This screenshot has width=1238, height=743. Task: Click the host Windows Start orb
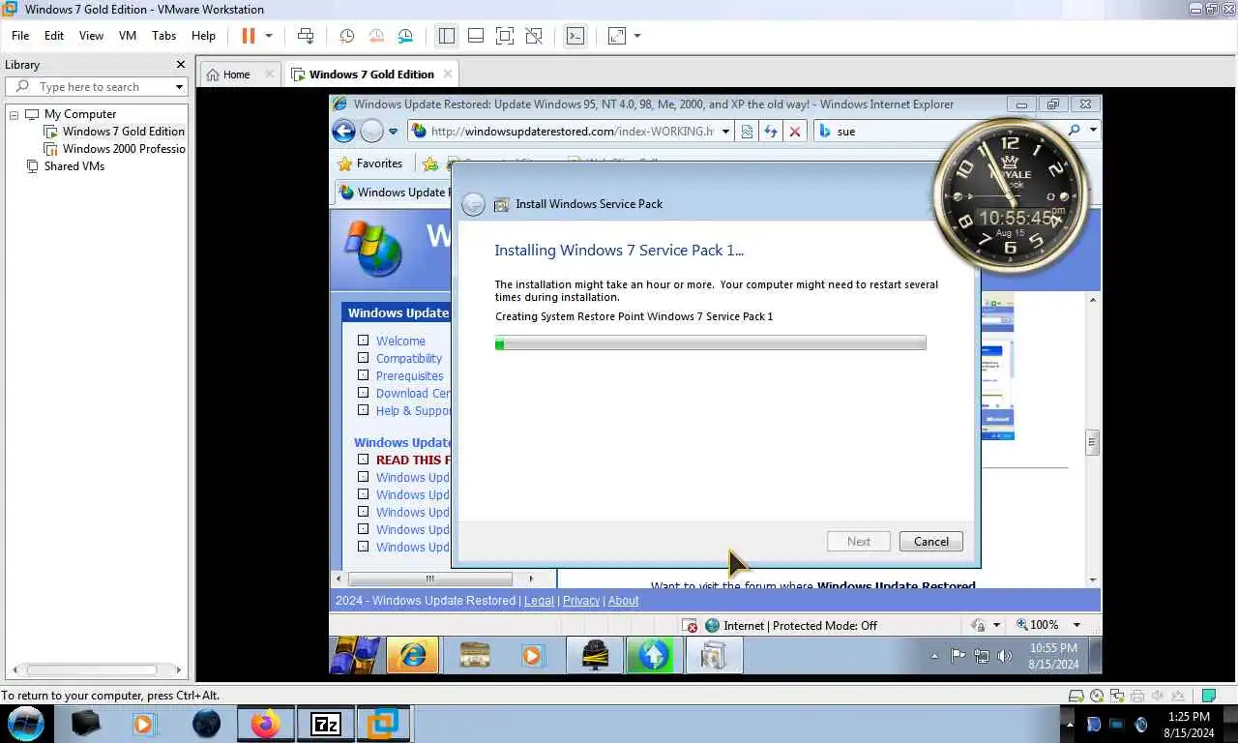[x=26, y=723]
